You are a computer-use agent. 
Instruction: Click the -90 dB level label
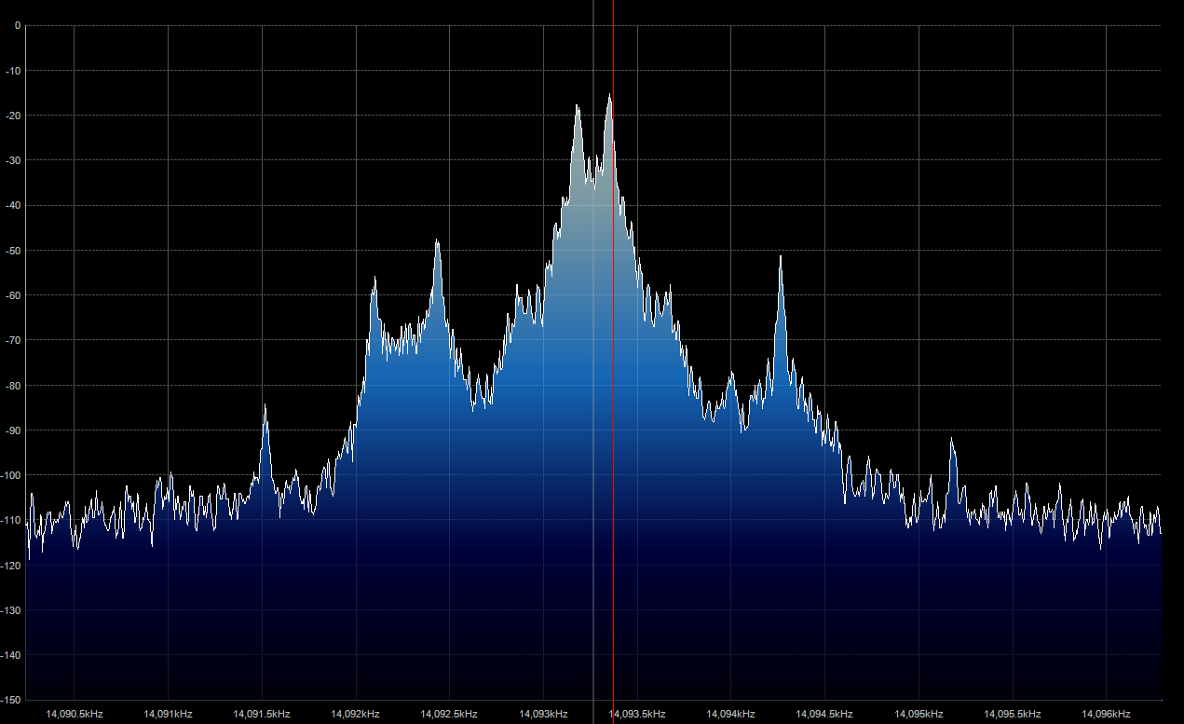coord(14,430)
